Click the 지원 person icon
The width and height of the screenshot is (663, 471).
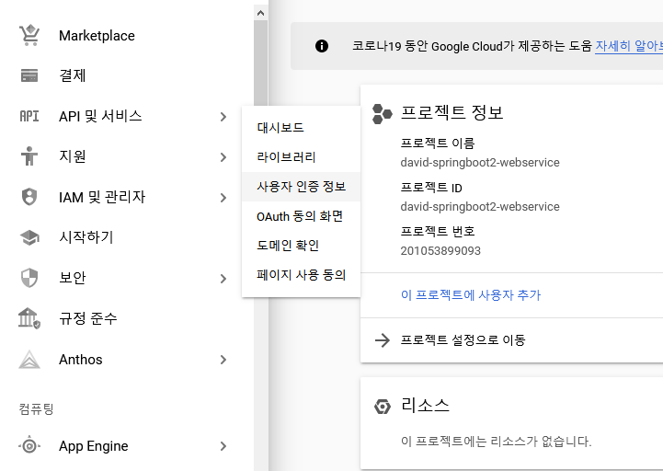click(29, 156)
